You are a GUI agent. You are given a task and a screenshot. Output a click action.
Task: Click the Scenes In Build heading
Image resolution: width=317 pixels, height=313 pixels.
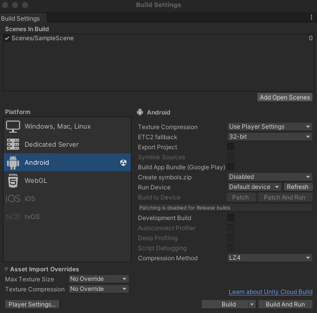pyautogui.click(x=27, y=29)
